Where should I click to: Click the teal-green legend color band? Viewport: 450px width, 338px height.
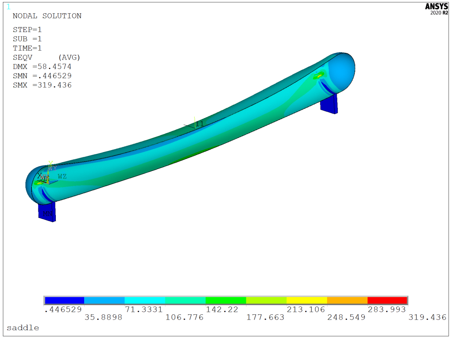pyautogui.click(x=185, y=300)
